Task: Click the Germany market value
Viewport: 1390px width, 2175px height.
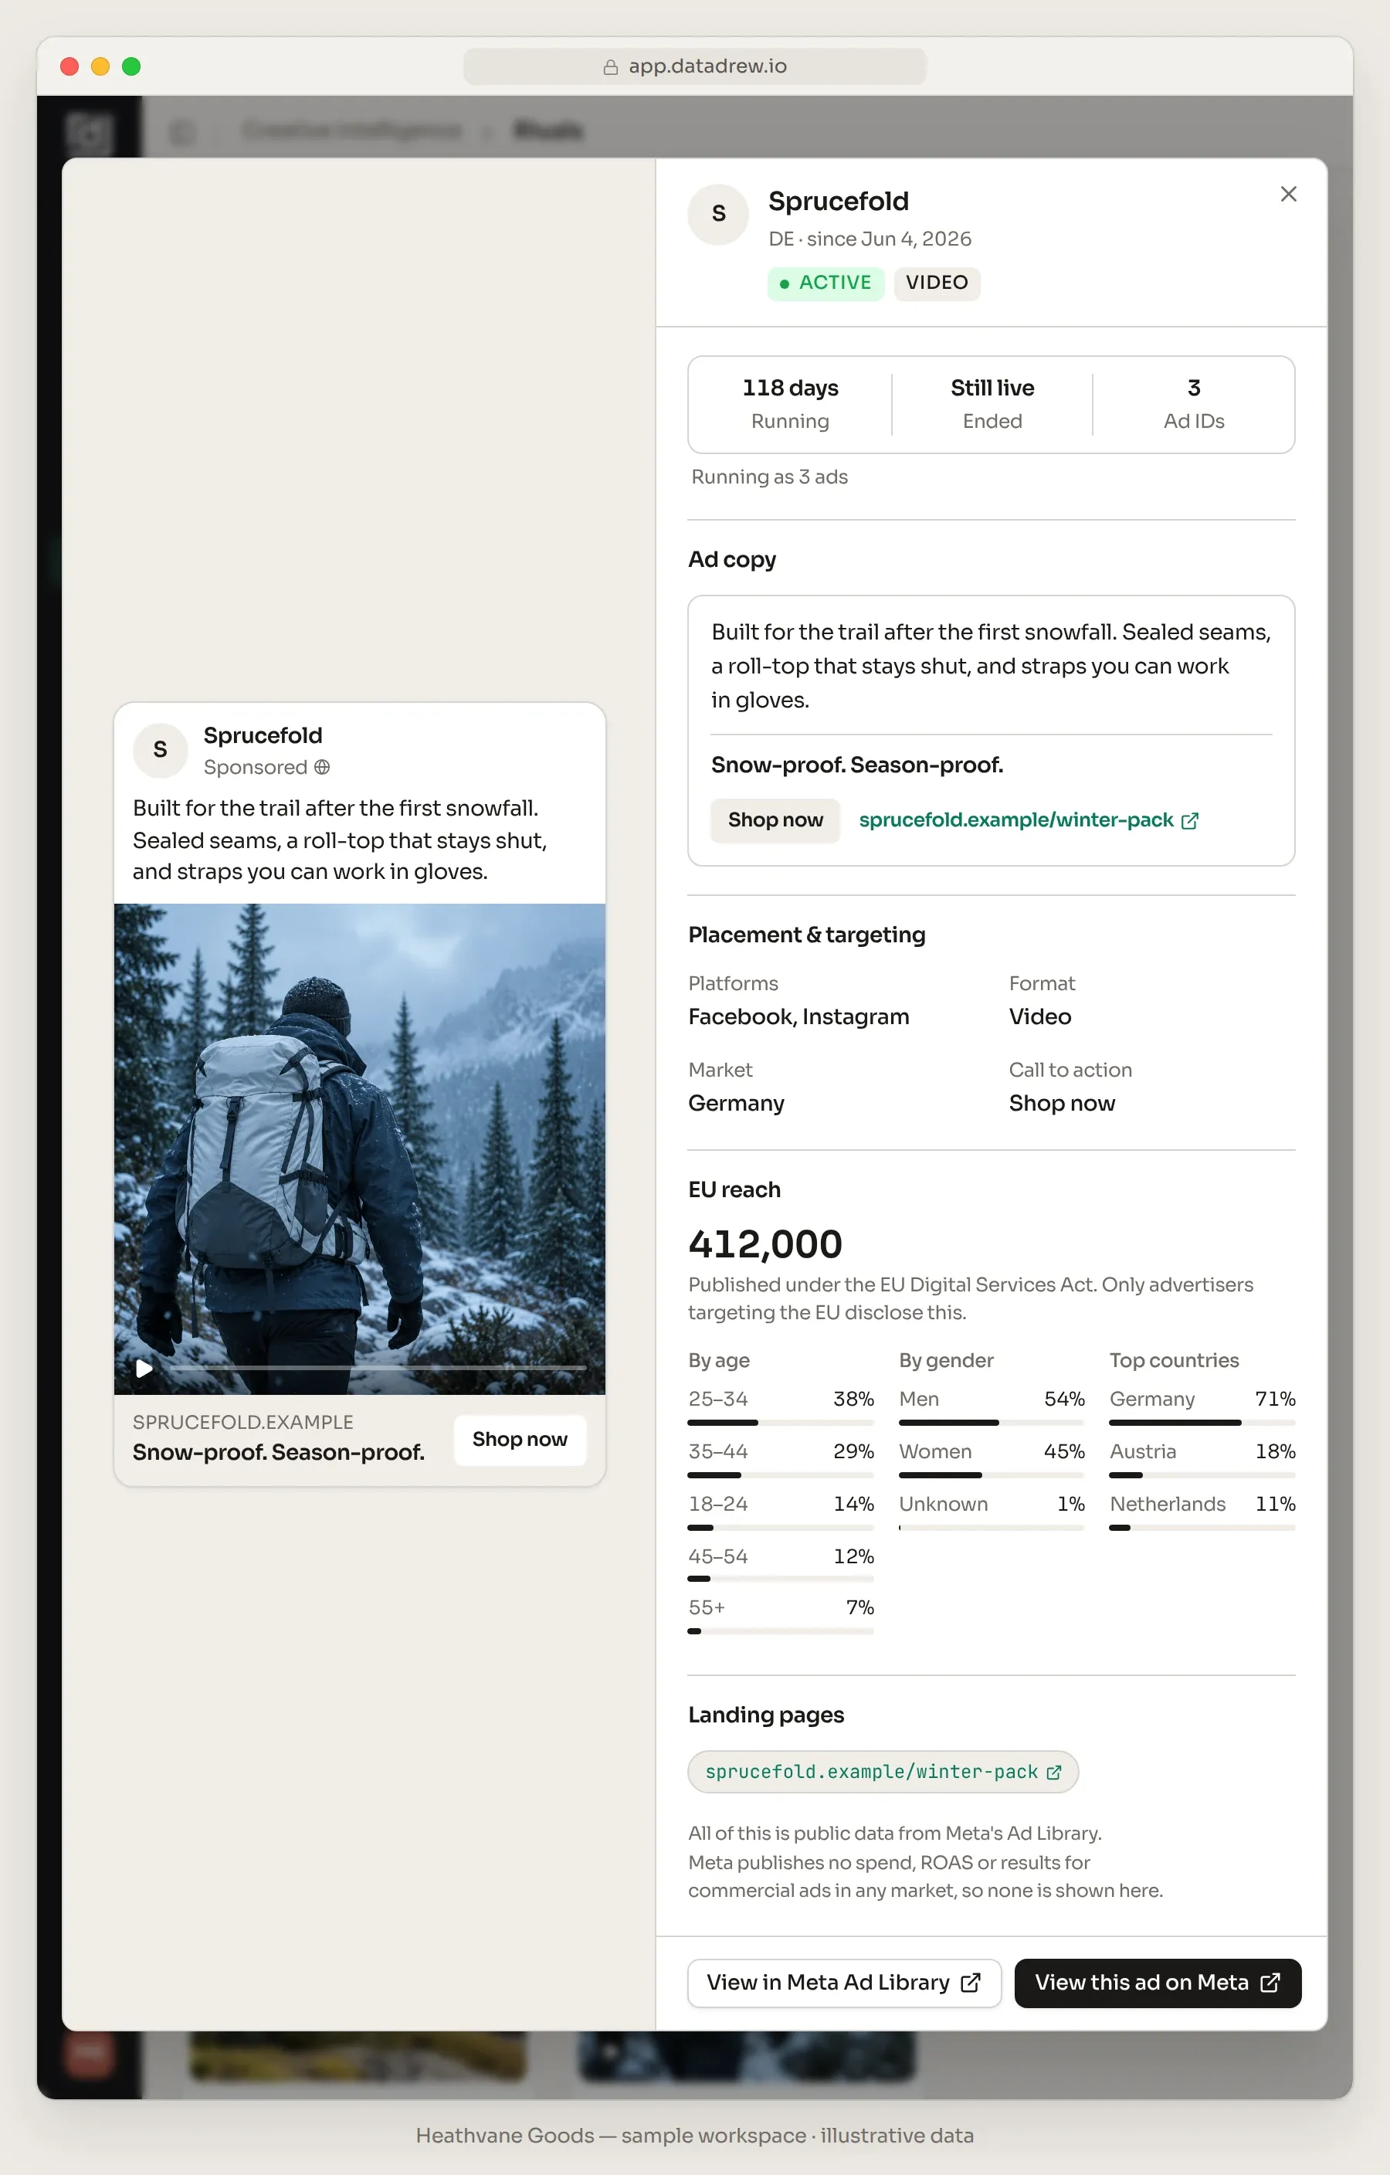Action: click(736, 1103)
